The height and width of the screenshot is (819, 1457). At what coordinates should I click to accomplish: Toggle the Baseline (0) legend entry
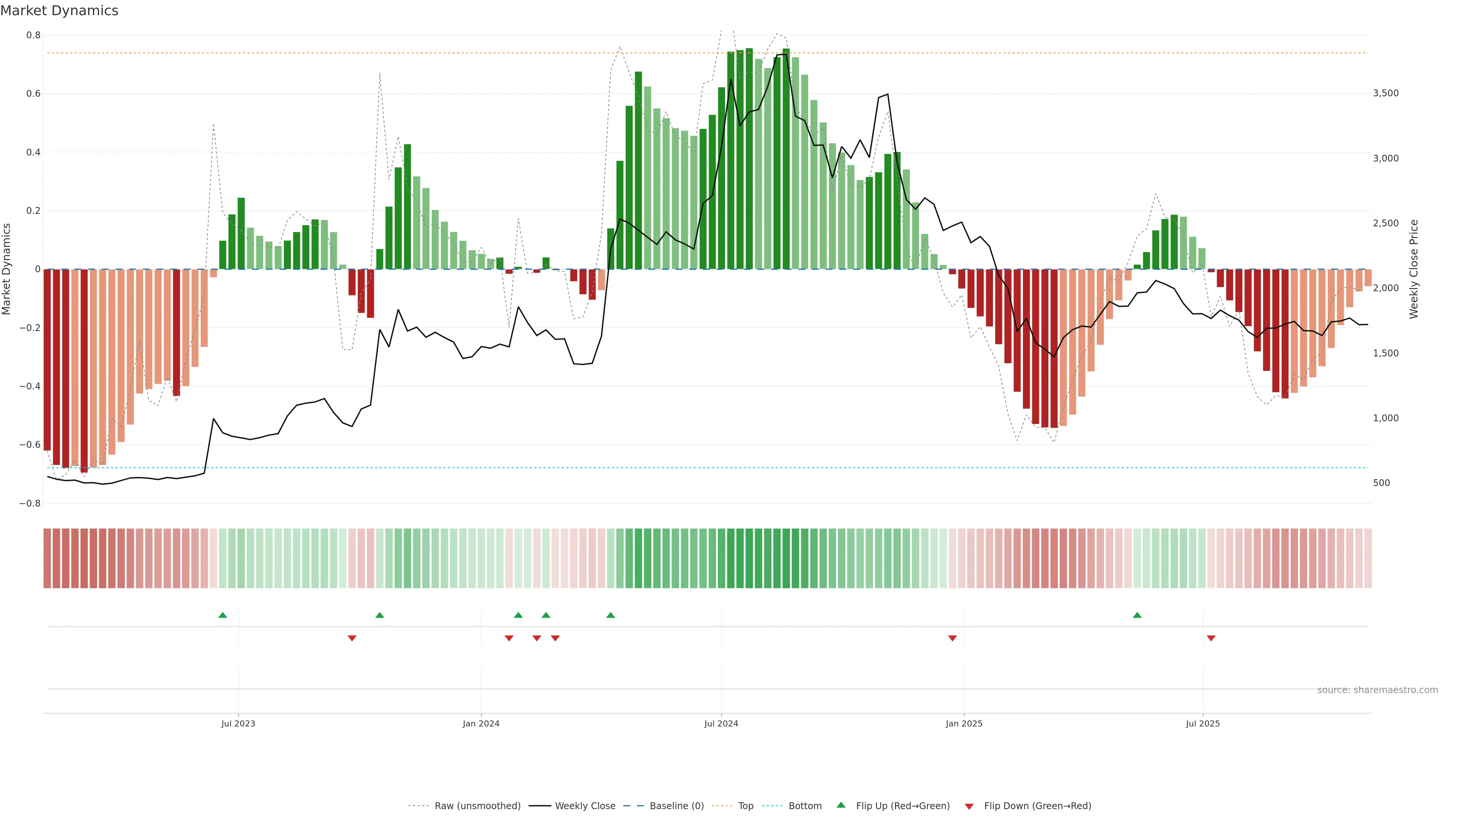(x=677, y=806)
